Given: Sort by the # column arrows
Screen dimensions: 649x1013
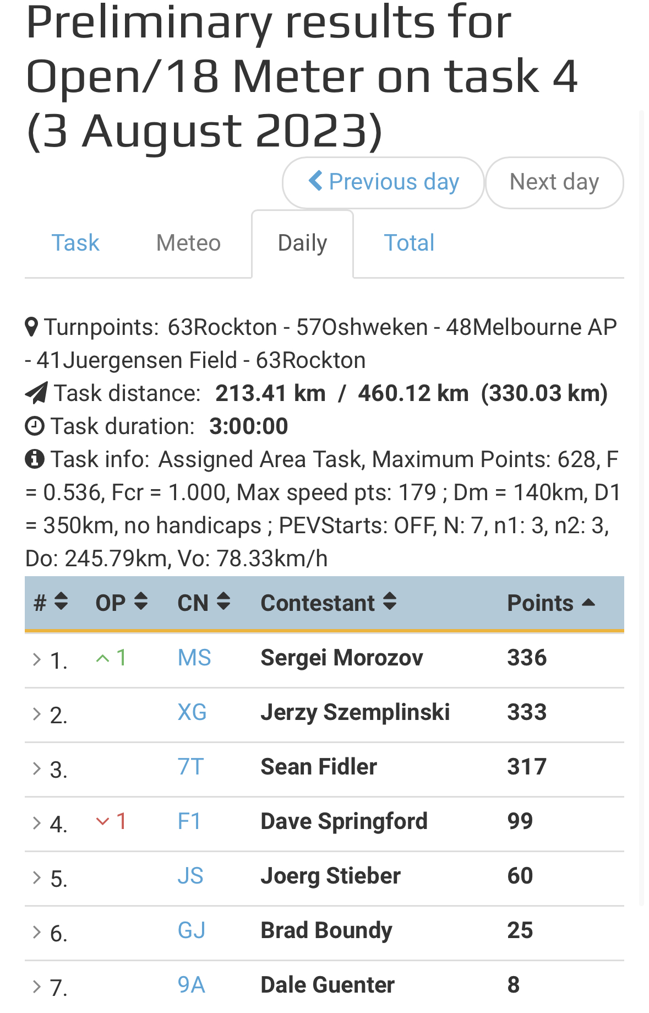Looking at the screenshot, I should click(61, 602).
